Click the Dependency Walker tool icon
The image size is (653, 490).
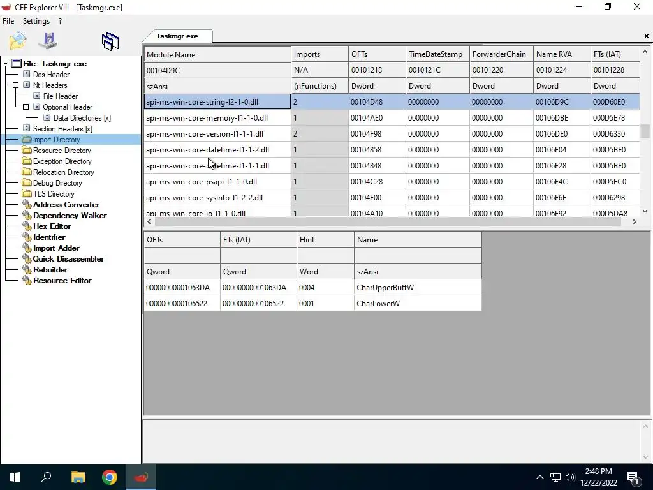pyautogui.click(x=27, y=215)
